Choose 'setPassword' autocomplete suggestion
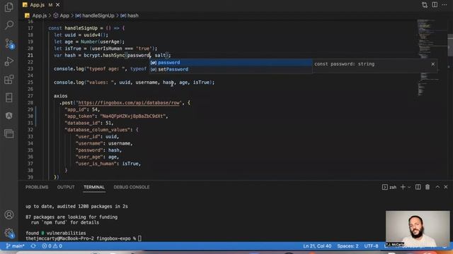 231,69
